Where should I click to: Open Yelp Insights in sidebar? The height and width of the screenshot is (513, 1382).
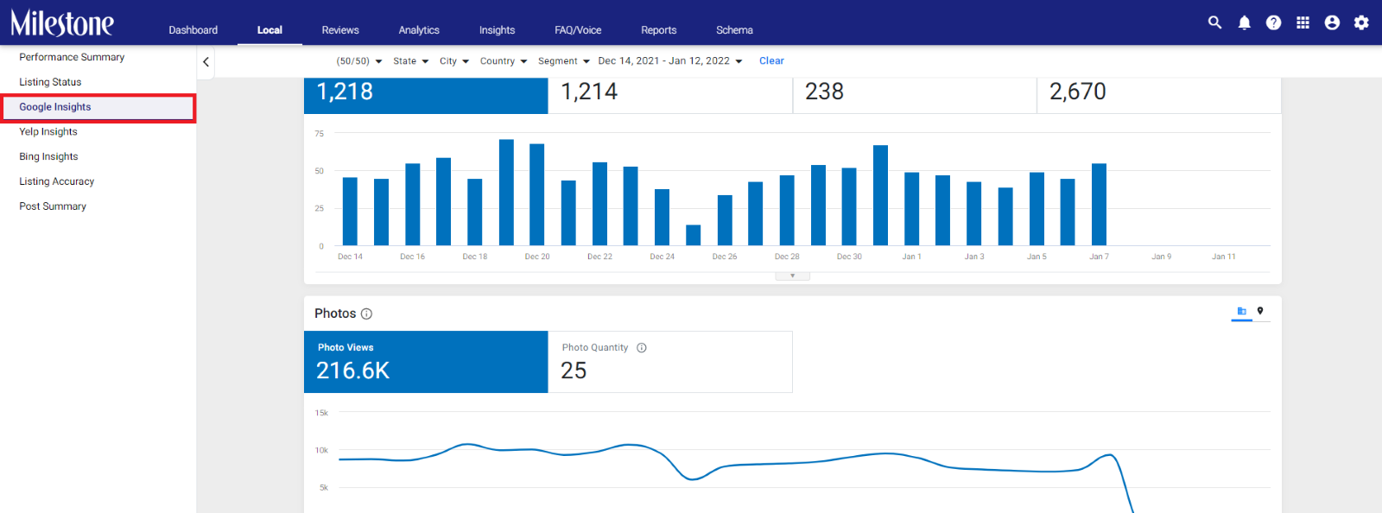tap(48, 131)
